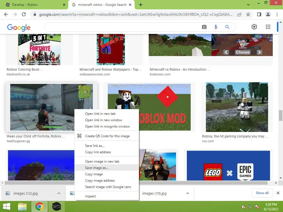This screenshot has height=212, width=283.
Task: Choose Create QR Code for this image
Action: pyautogui.click(x=107, y=136)
